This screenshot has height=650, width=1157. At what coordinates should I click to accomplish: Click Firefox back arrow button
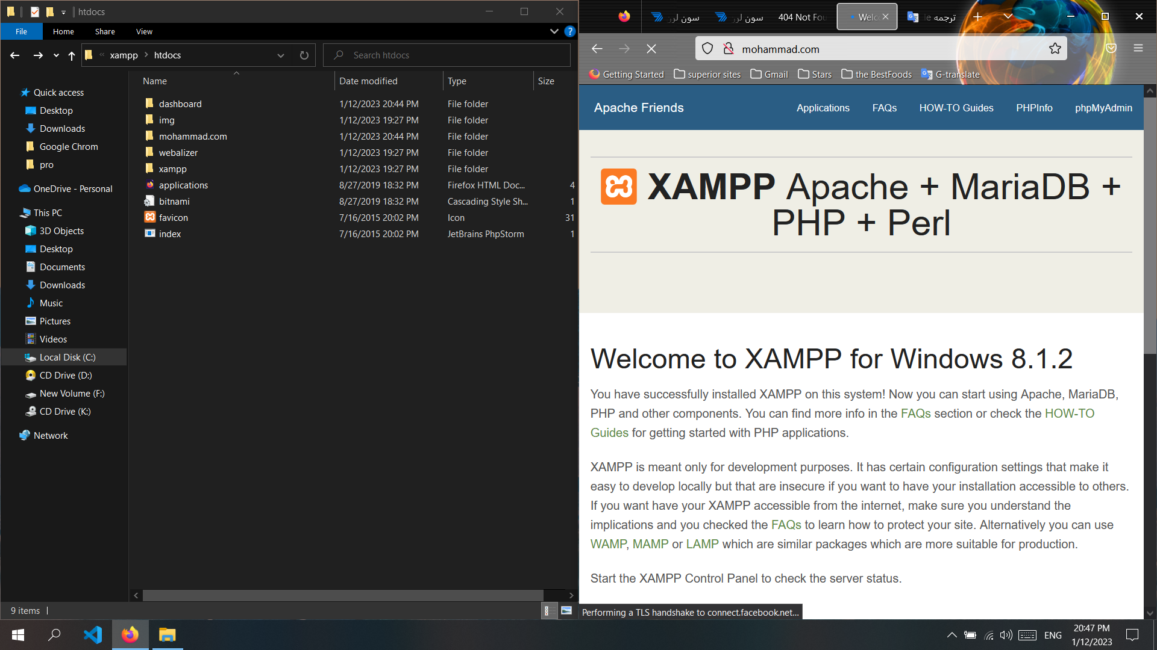click(597, 49)
